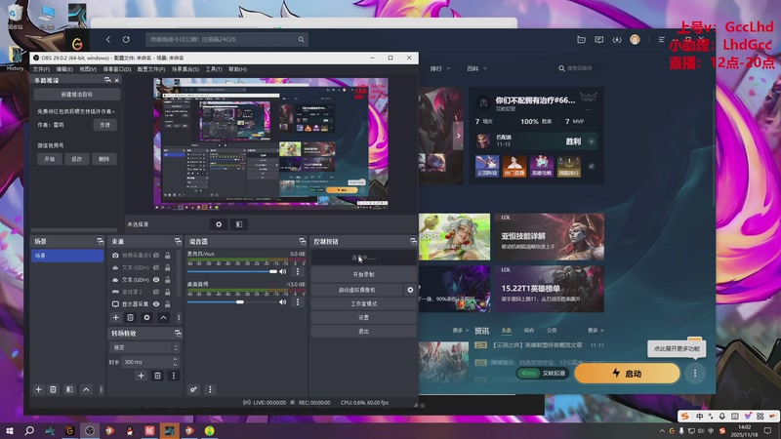Remove scene transition with trash icon
Screen dimensions: 781x439
click(157, 376)
